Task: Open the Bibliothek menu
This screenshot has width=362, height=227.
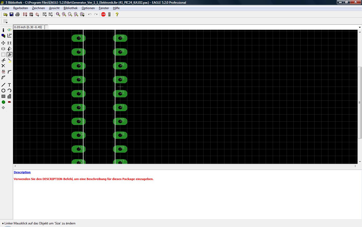Action: pos(70,8)
